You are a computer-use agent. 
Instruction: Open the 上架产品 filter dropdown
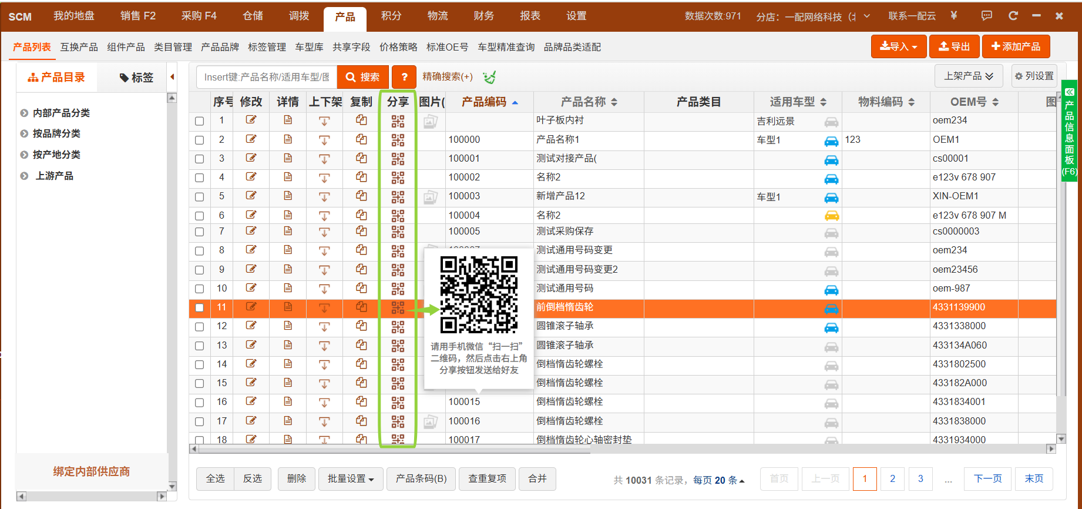pyautogui.click(x=968, y=76)
